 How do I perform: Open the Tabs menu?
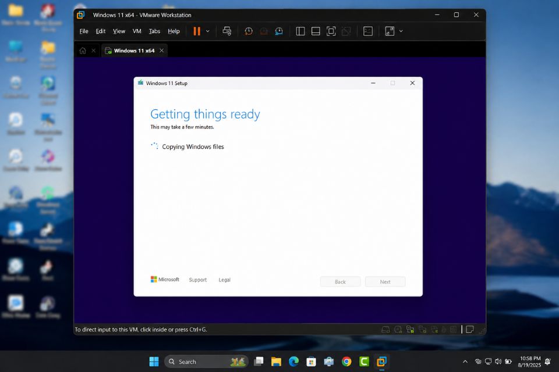(154, 31)
